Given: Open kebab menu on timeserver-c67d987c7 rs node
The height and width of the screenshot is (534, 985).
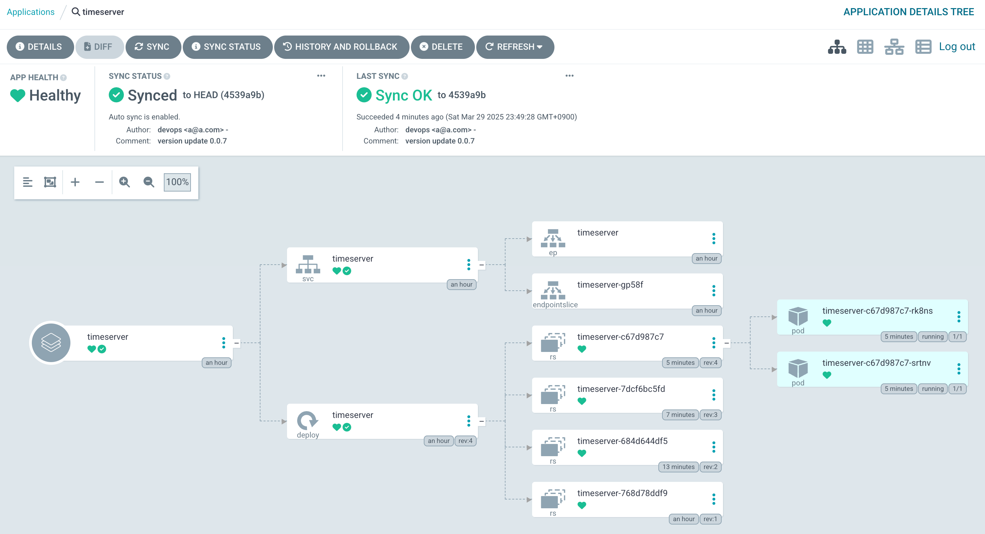Looking at the screenshot, I should click(x=714, y=343).
